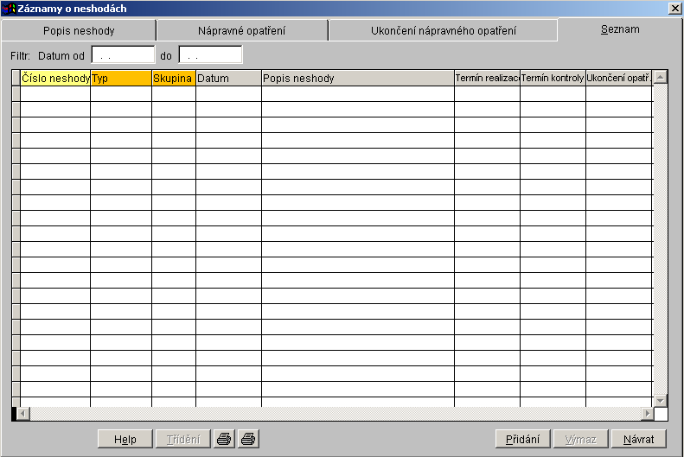Image resolution: width=684 pixels, height=457 pixels.
Task: Go to Ukončení nápravného opatření tab
Action: coord(443,31)
